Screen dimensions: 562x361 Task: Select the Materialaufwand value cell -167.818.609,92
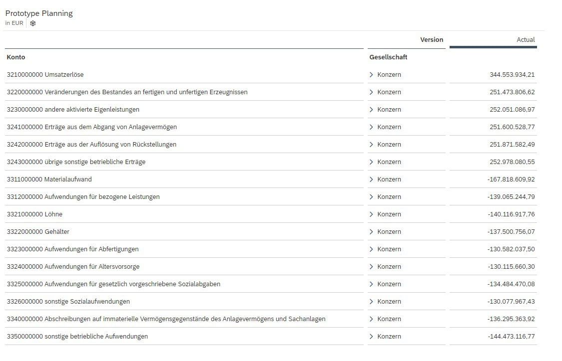pyautogui.click(x=511, y=180)
